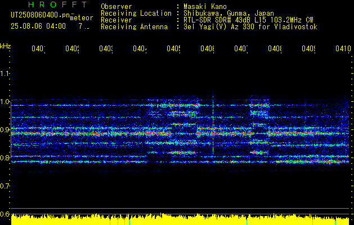
Task: Select the Shibukawa, Gunma, Japan location text
Action: pyautogui.click(x=228, y=13)
